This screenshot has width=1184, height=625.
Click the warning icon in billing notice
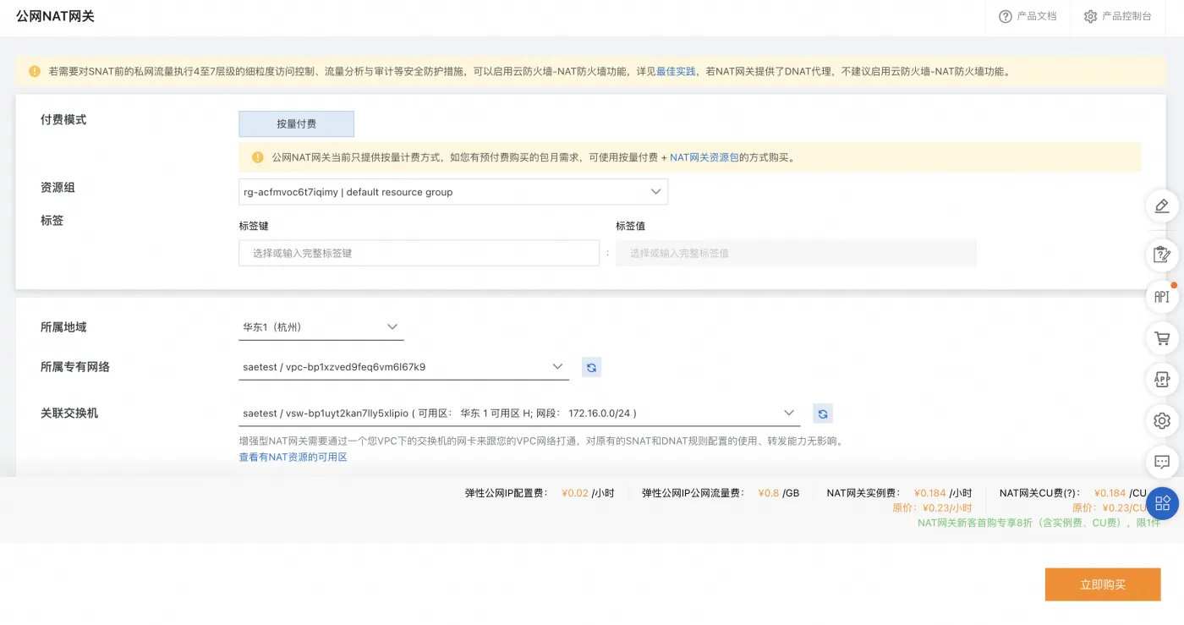[x=258, y=157]
